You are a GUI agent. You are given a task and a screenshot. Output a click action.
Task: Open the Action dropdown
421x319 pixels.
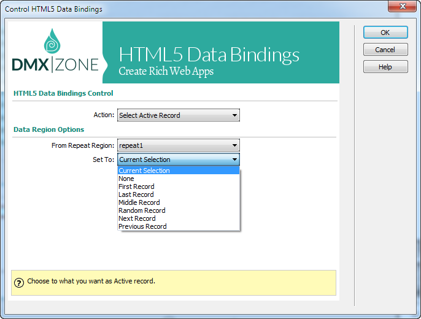point(179,115)
